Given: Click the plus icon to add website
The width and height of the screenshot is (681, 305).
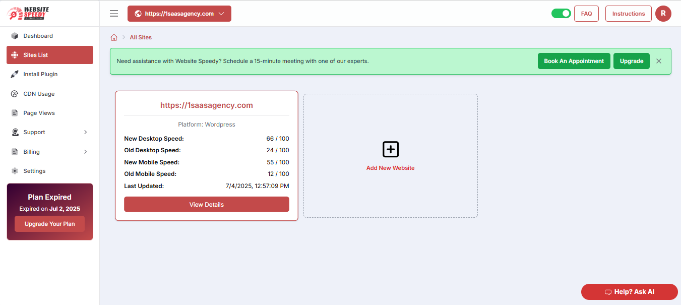Looking at the screenshot, I should [x=391, y=149].
